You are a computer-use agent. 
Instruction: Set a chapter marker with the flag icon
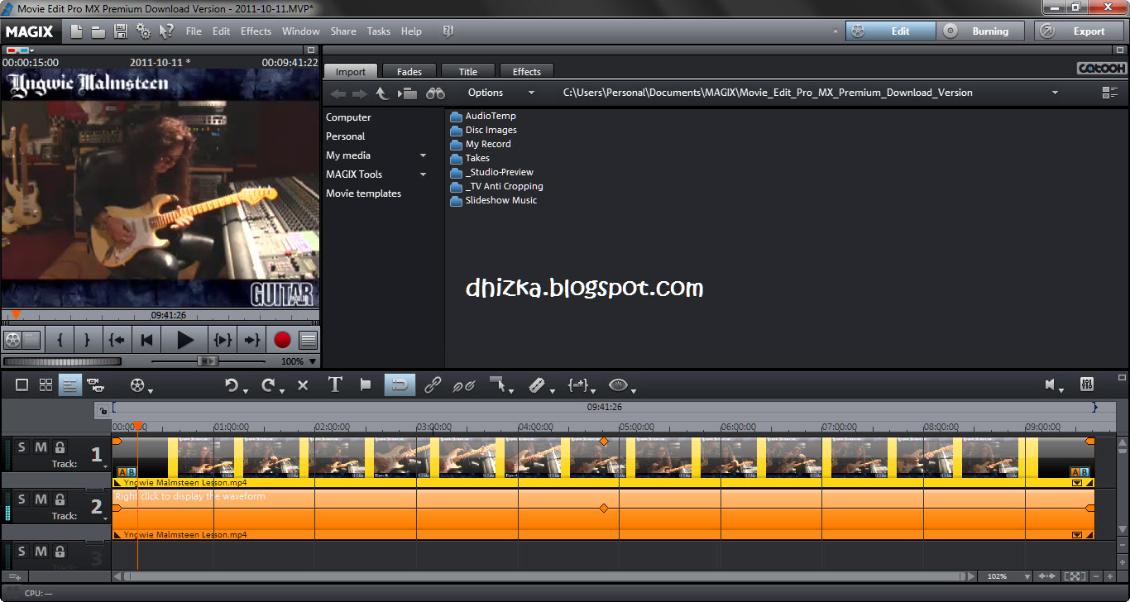[x=365, y=385]
